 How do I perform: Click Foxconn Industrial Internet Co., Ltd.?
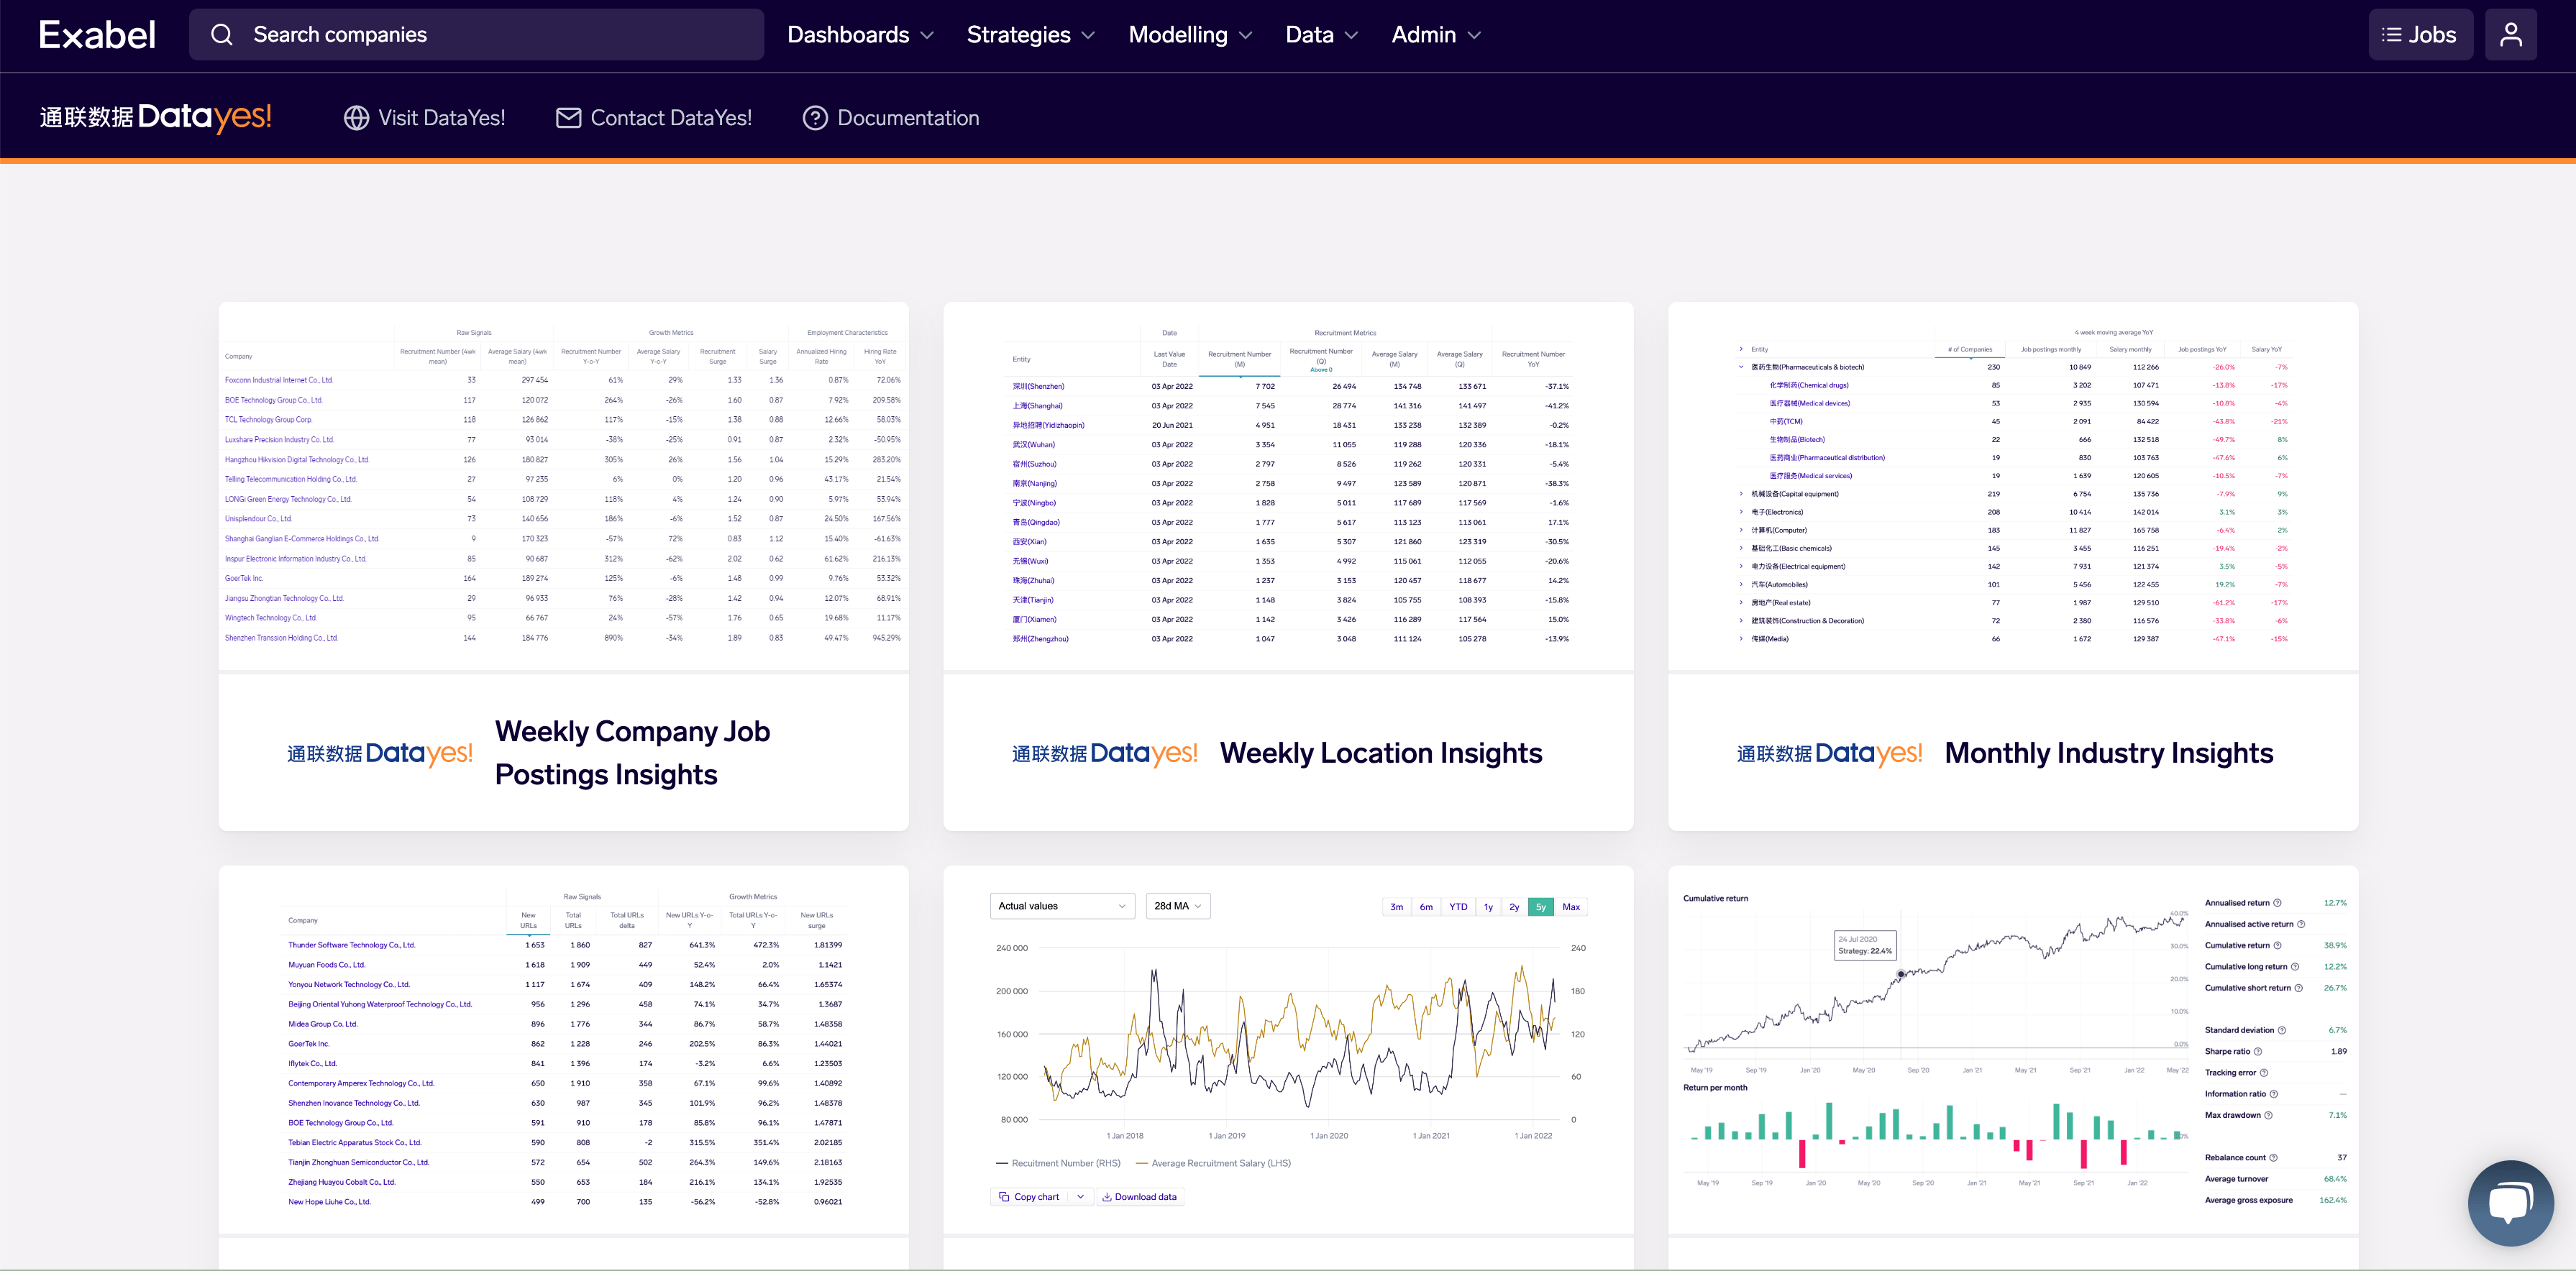[279, 380]
